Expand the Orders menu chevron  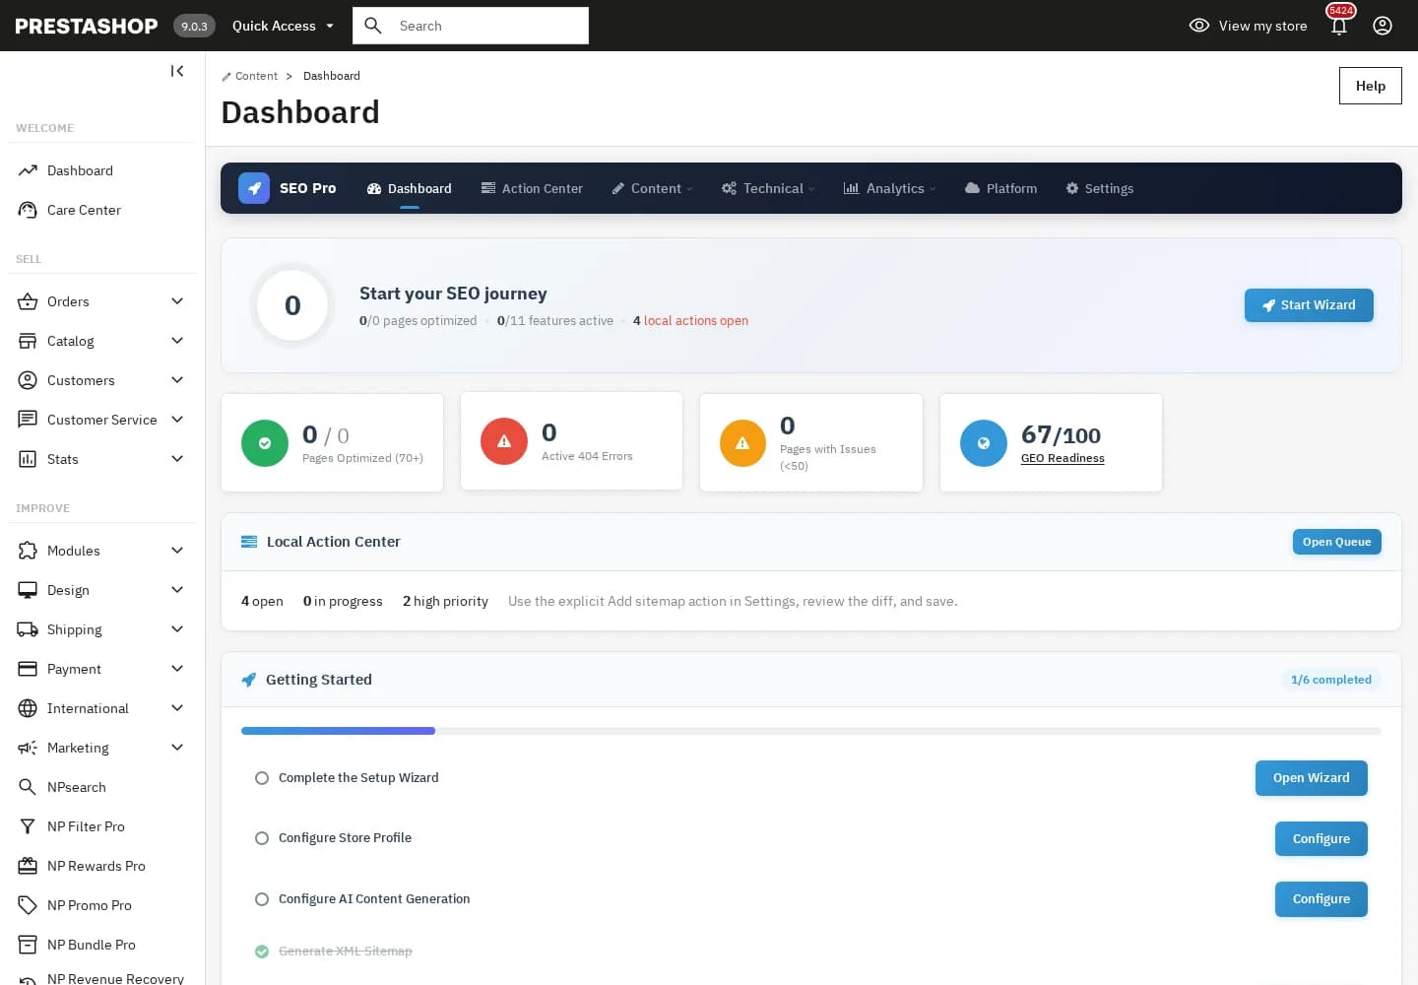[177, 301]
